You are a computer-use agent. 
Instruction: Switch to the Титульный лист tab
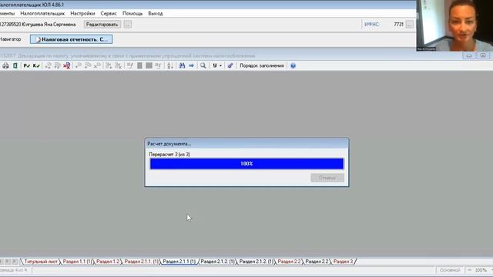41,262
